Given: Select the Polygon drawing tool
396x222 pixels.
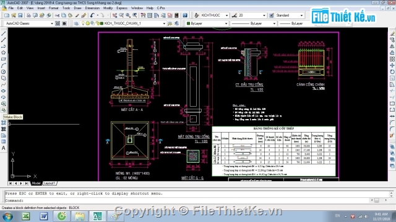Looking at the screenshot, I should coord(4,52).
